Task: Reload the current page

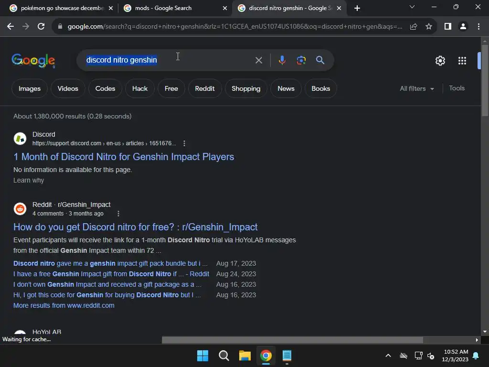Action: tap(41, 27)
